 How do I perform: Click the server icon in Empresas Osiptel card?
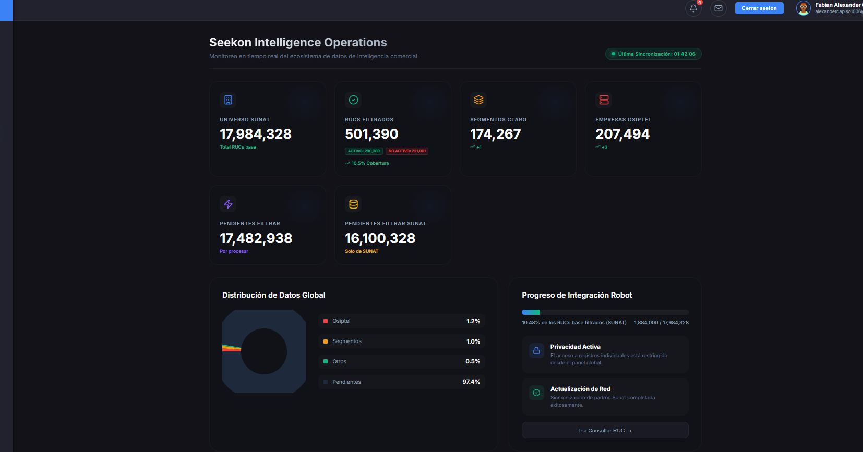(x=604, y=100)
